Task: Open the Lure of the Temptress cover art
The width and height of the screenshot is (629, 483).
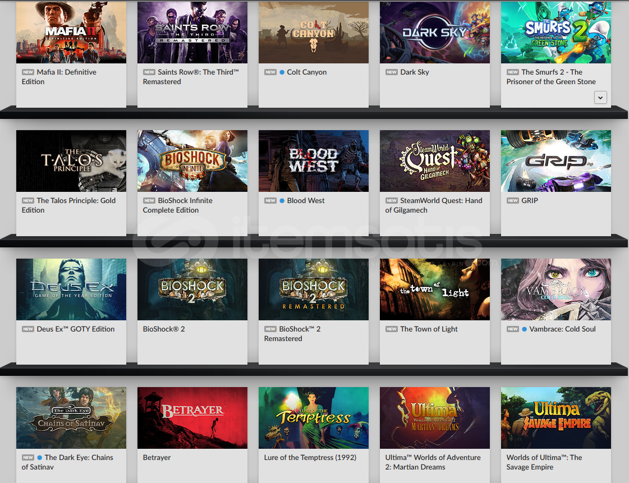Action: click(x=314, y=417)
